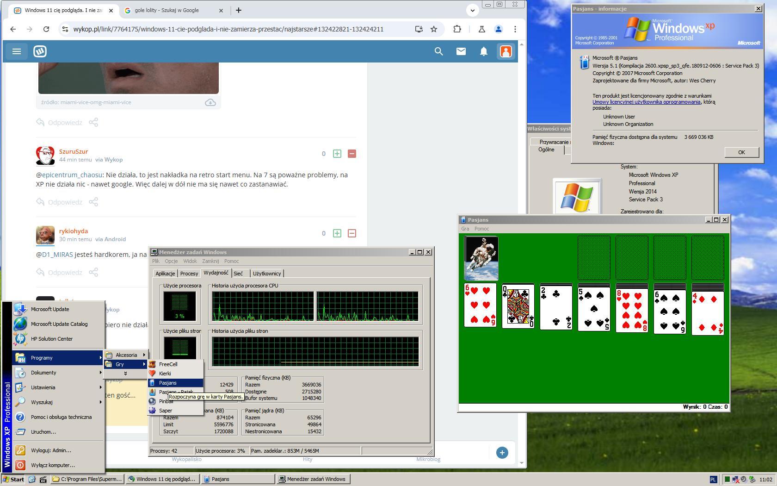This screenshot has height=486, width=777.
Task: Expand hidden Programy items with chevron
Action: (x=125, y=373)
